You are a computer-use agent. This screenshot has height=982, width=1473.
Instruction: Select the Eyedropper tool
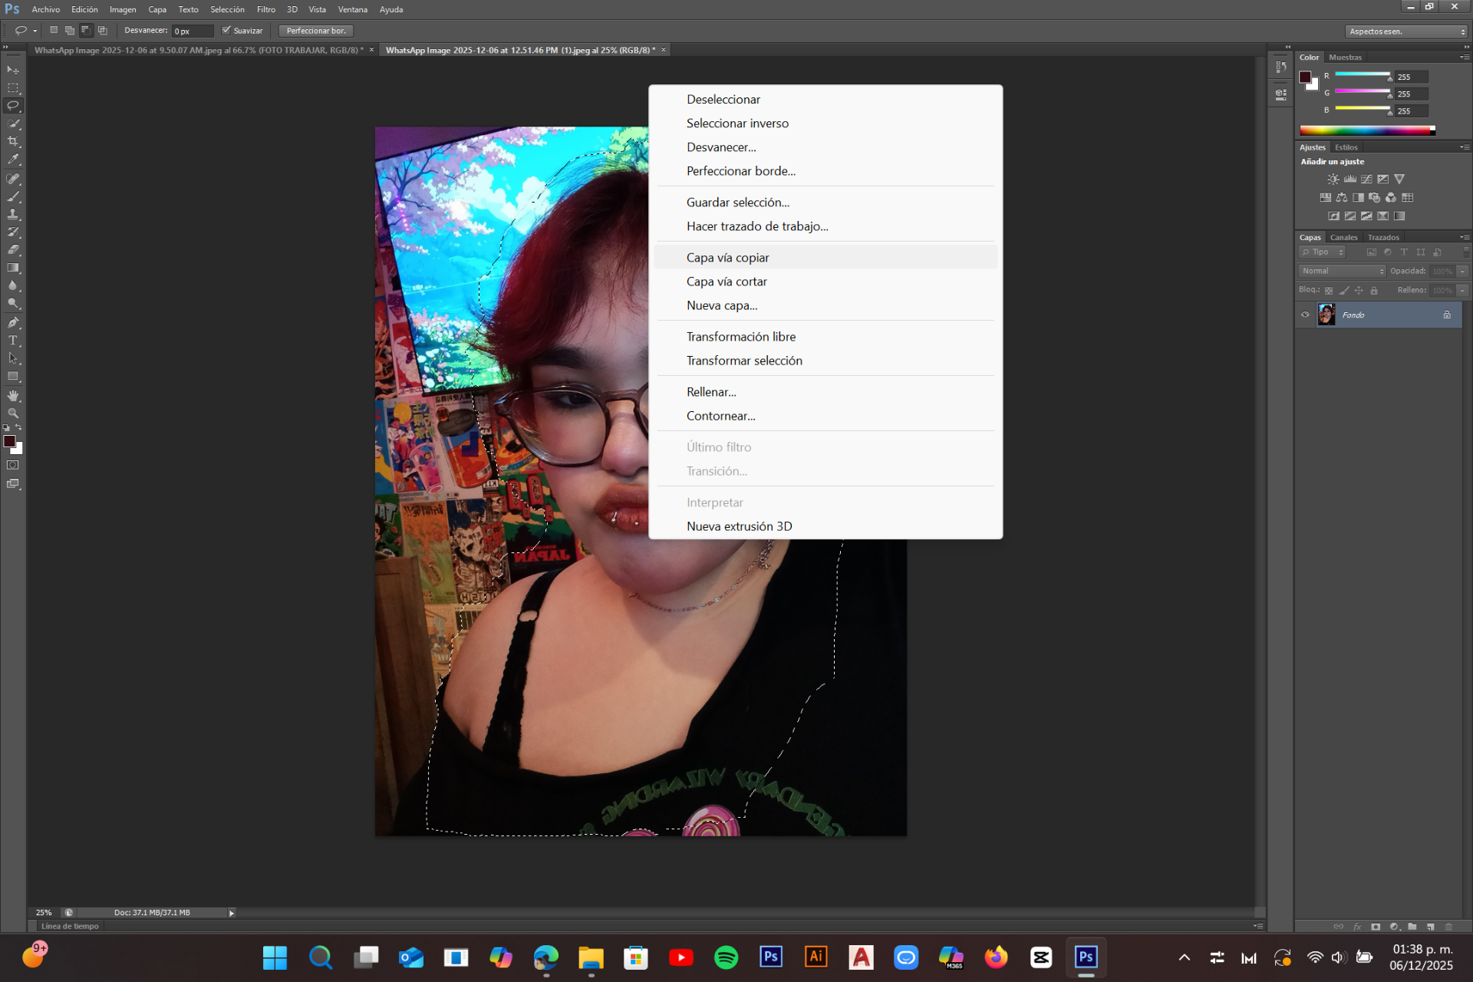(x=13, y=160)
